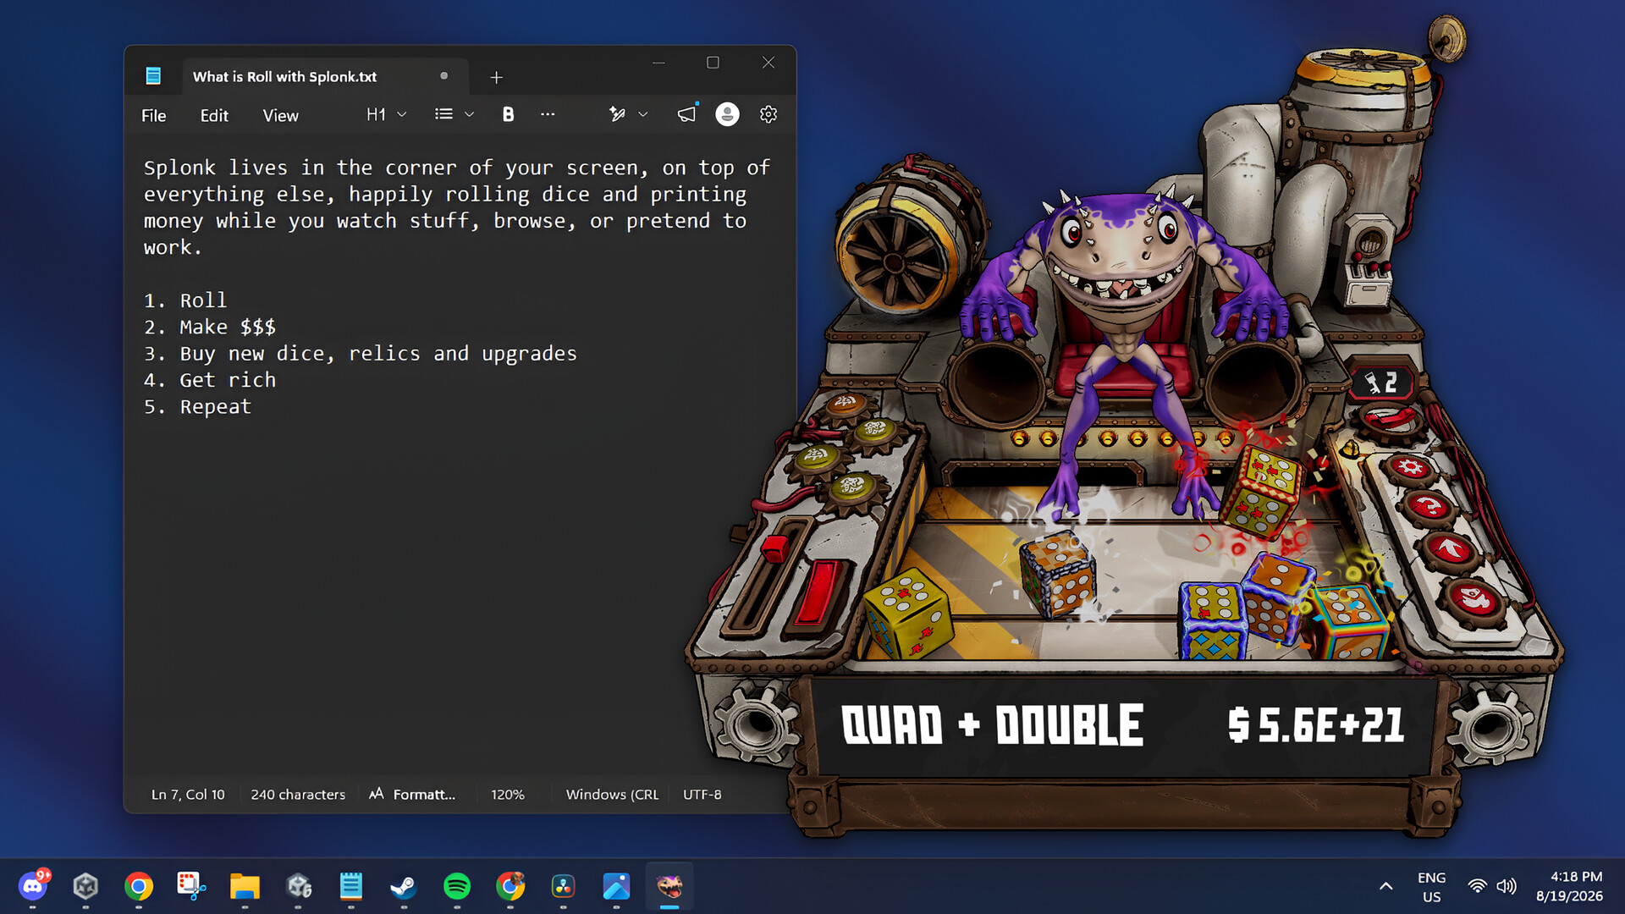Click the 240 characters status entry
This screenshot has height=914, width=1625.
(x=298, y=795)
